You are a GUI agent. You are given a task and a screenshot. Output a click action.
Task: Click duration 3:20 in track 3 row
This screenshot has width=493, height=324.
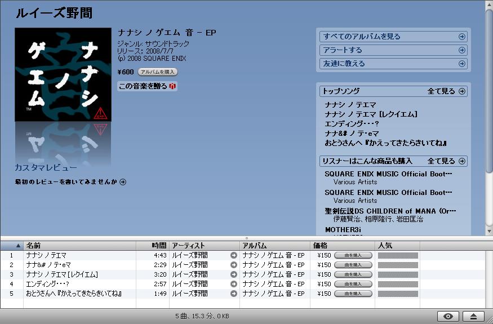(x=160, y=274)
